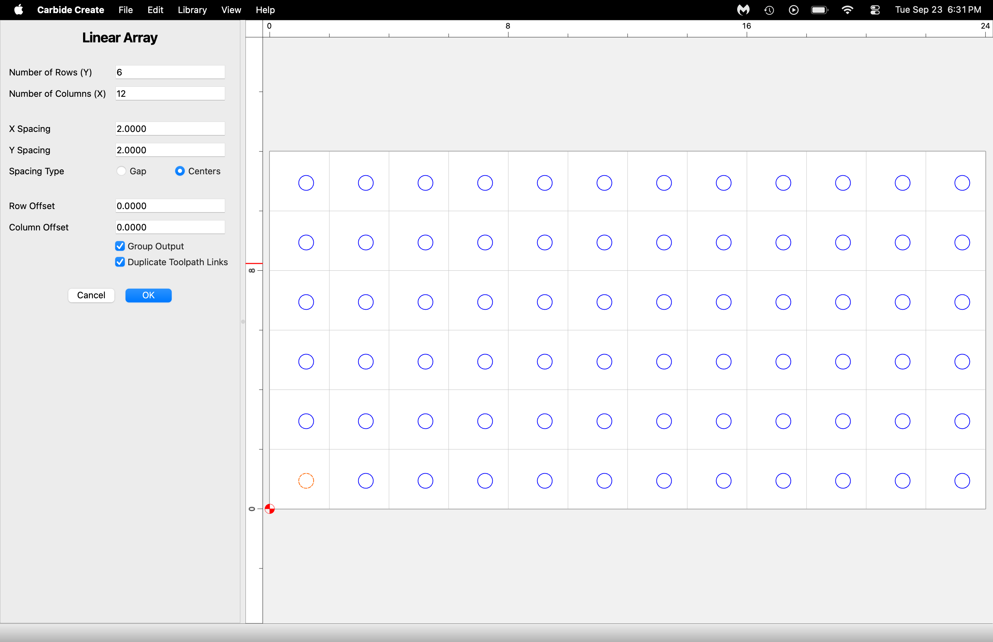Cancel the Linear Array dialog
This screenshot has width=993, height=642.
pyautogui.click(x=91, y=295)
